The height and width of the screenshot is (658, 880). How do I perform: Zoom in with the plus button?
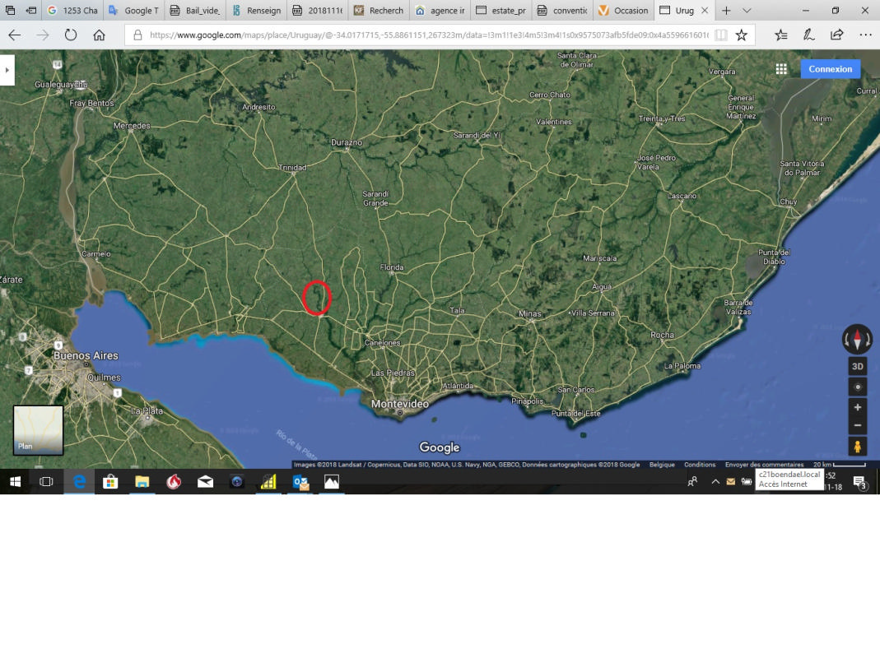[x=857, y=407]
